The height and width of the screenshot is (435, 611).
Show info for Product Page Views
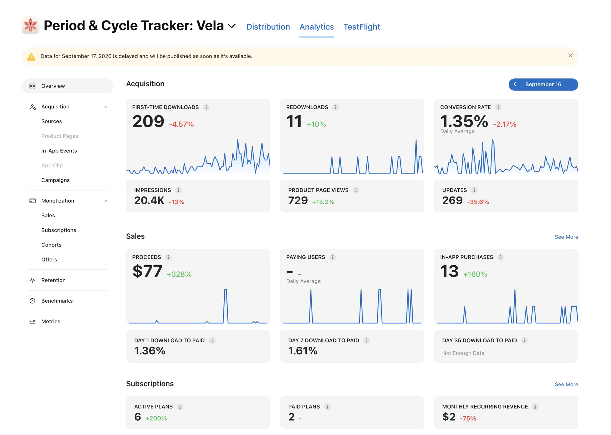click(356, 190)
